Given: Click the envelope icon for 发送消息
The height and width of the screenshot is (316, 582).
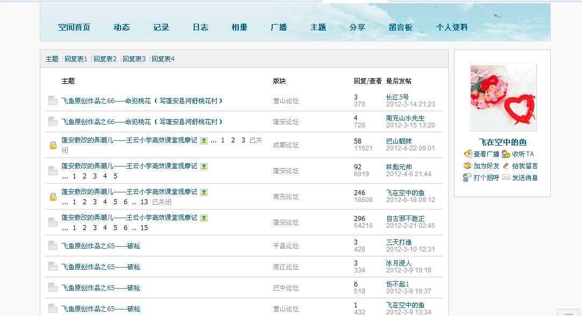Looking at the screenshot, I should (506, 178).
